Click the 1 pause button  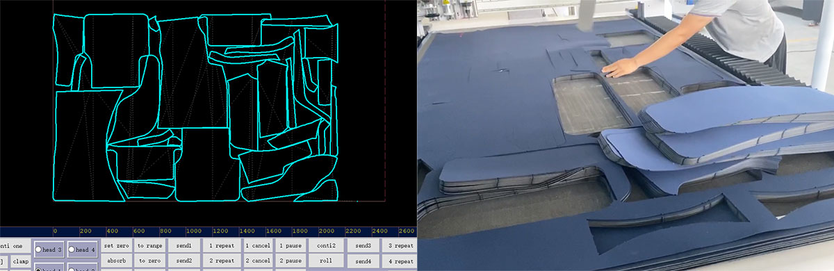[291, 245]
